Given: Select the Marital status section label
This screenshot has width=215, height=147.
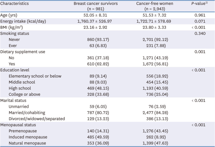Looking at the screenshot, I should click(14, 100).
